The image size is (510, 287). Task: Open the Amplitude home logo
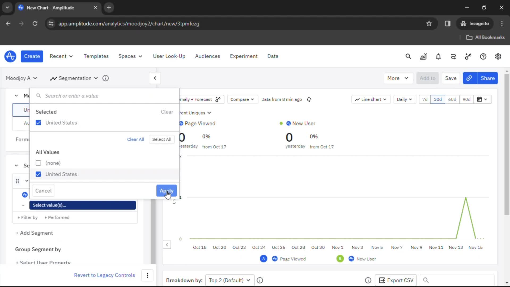click(x=10, y=56)
